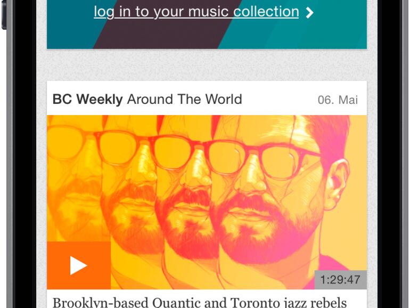Viewport: 410px width, 308px height.
Task: Open 'log in to your music collection'
Action: [196, 12]
